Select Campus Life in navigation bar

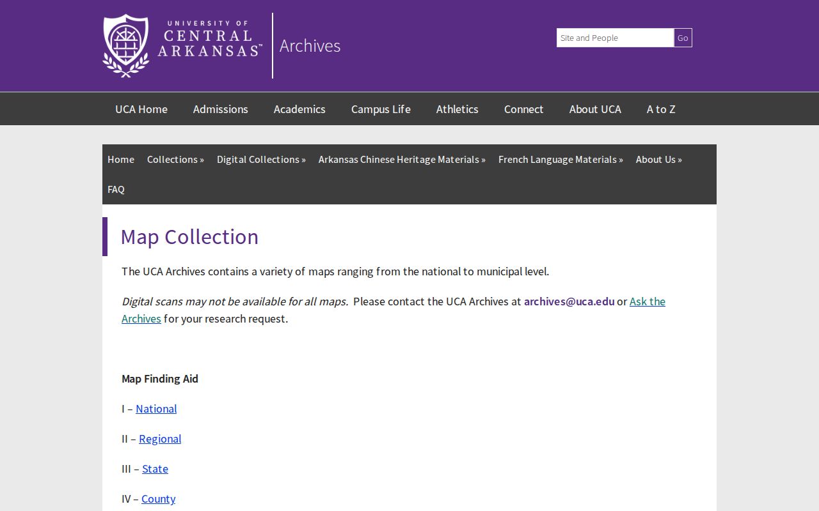[x=381, y=109]
